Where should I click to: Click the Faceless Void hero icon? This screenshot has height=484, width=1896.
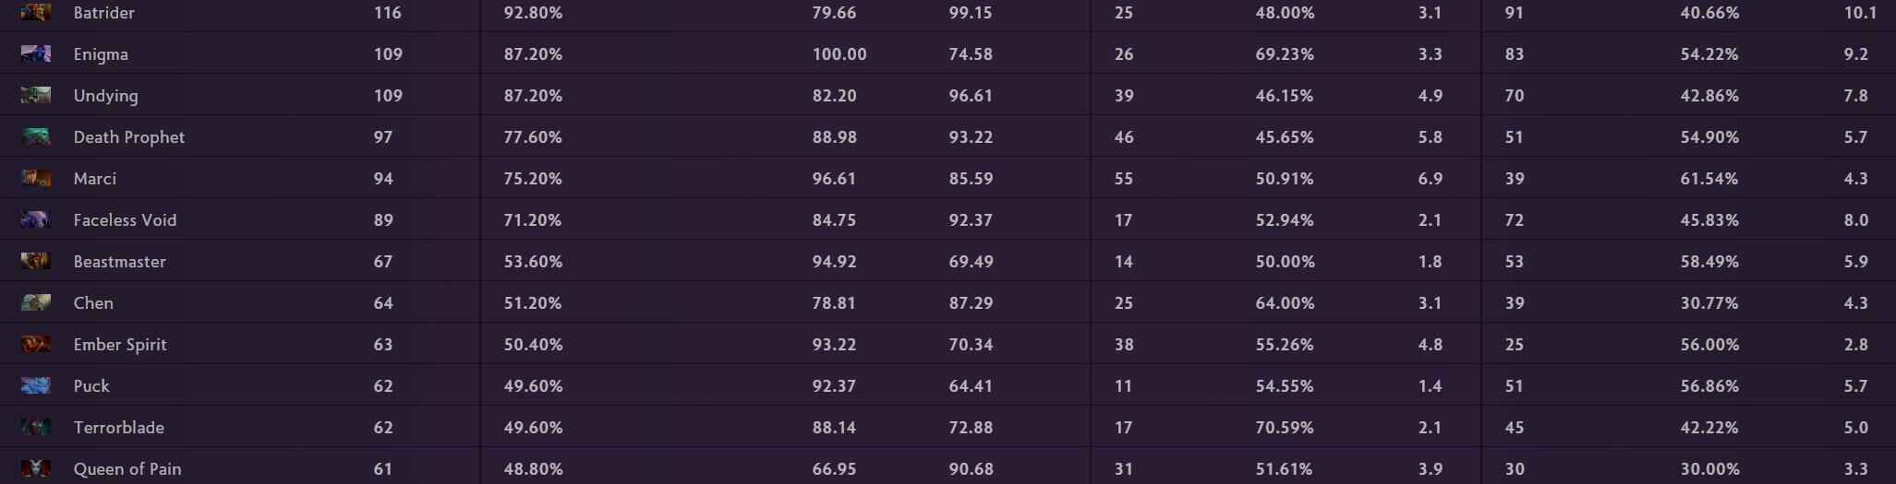click(x=36, y=219)
